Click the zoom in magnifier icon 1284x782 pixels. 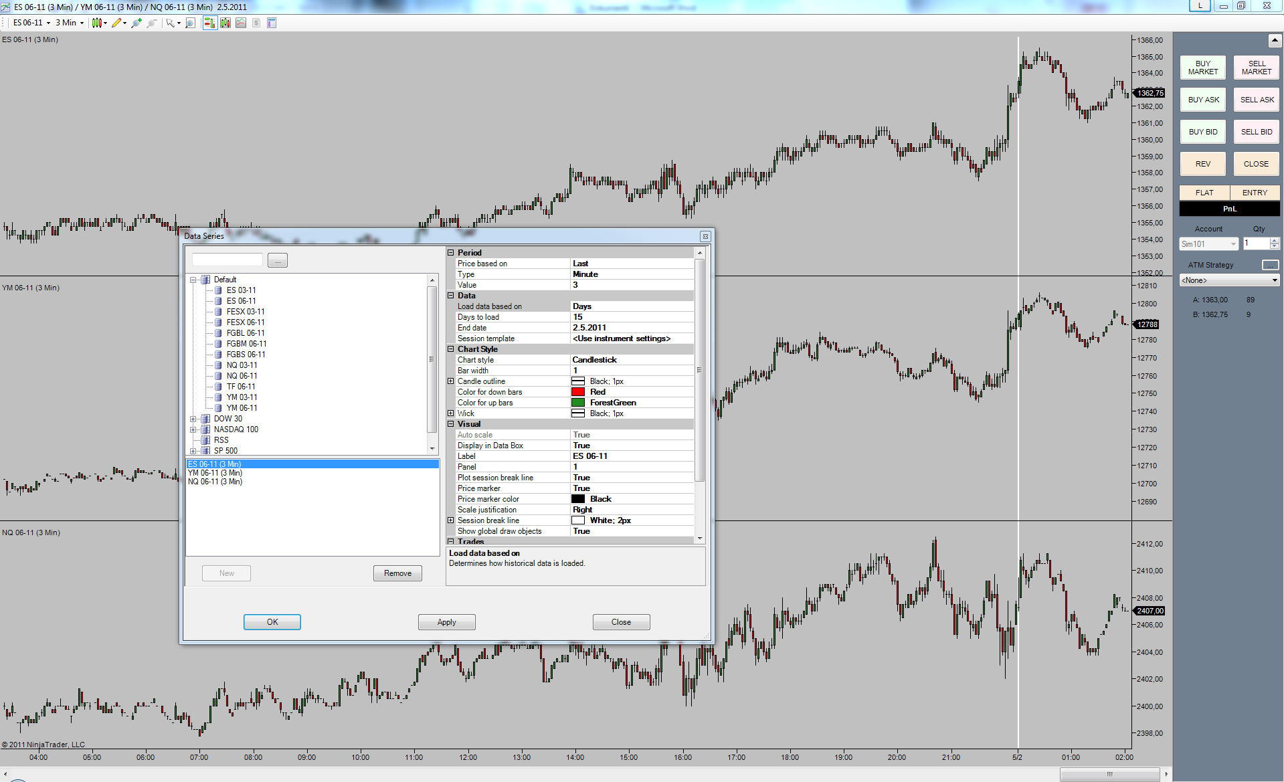136,23
